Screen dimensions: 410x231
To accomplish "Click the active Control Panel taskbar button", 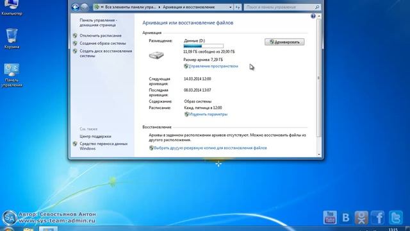I will tap(48, 229).
